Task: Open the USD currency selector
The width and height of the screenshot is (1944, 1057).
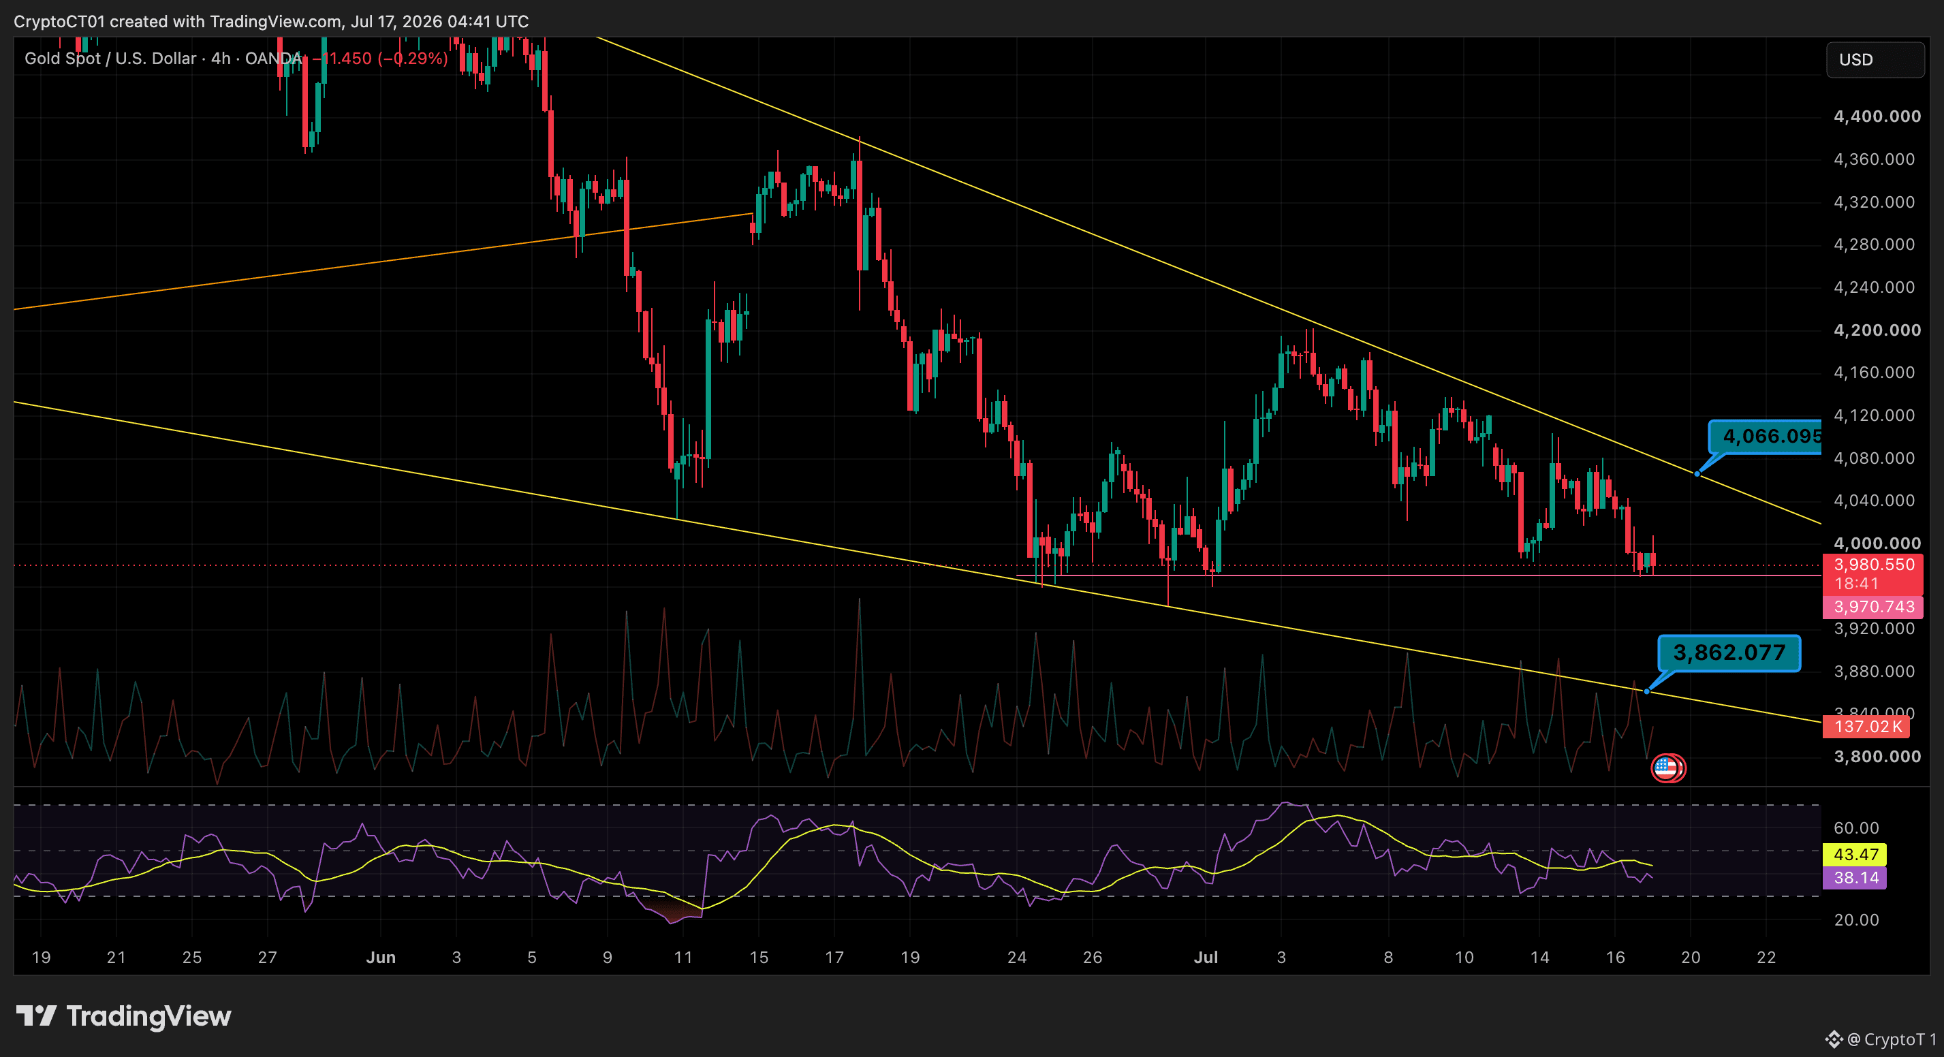Action: [x=1875, y=60]
